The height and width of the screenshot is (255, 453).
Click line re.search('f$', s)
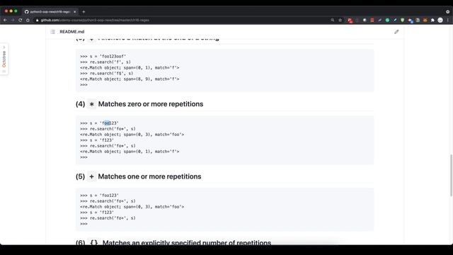pyautogui.click(x=111, y=74)
